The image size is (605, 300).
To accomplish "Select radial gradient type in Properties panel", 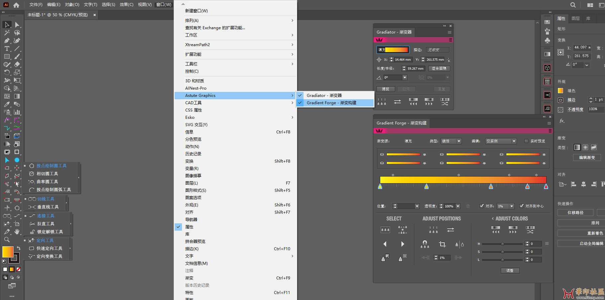I will (x=585, y=147).
